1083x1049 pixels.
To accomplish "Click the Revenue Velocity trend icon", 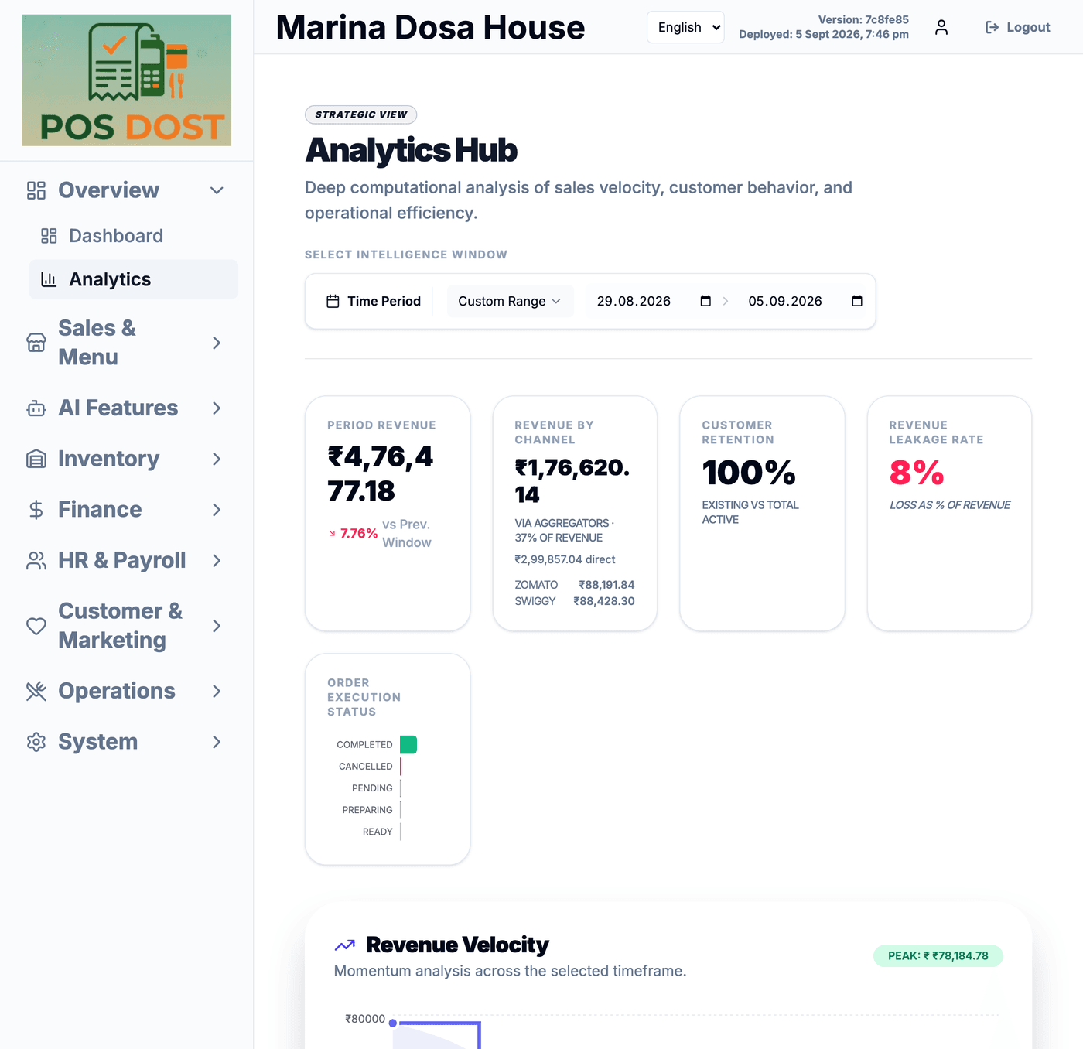I will [x=345, y=945].
